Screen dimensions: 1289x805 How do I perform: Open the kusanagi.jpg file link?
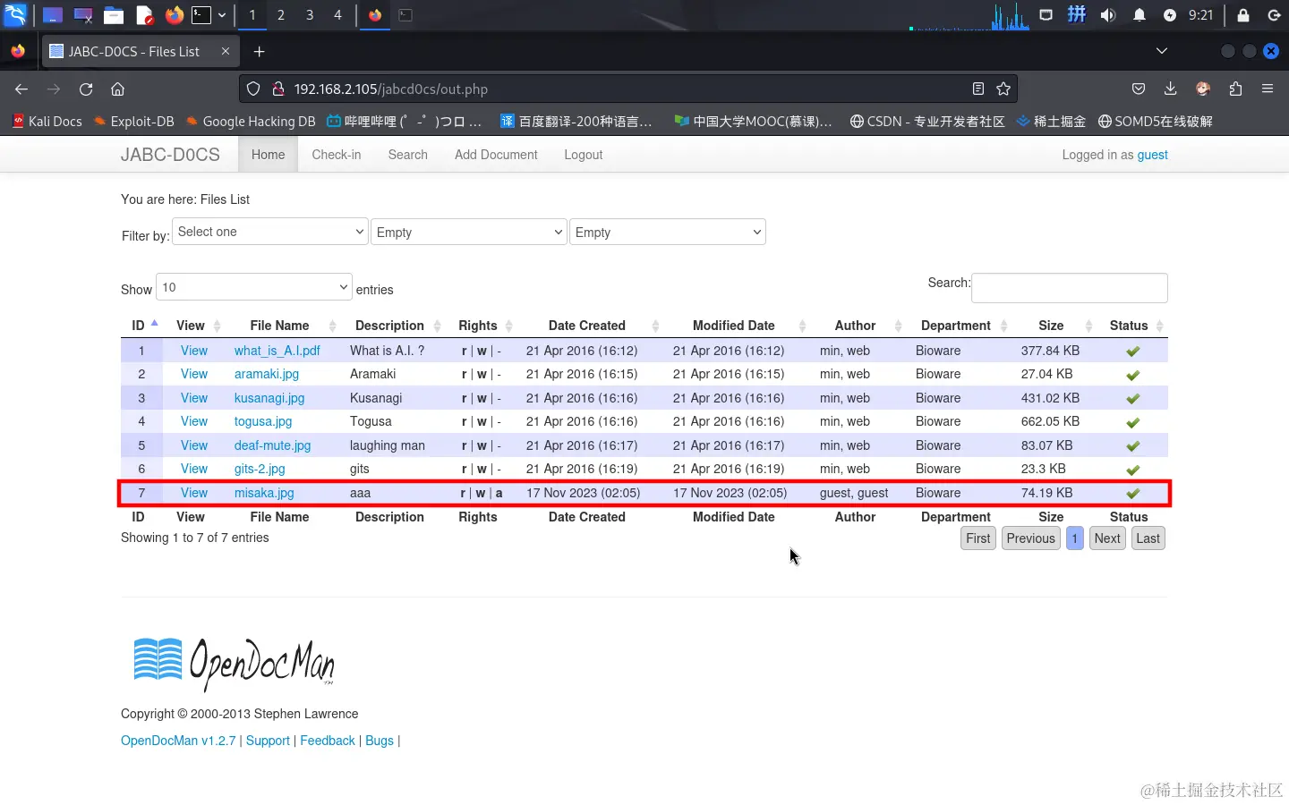click(269, 398)
